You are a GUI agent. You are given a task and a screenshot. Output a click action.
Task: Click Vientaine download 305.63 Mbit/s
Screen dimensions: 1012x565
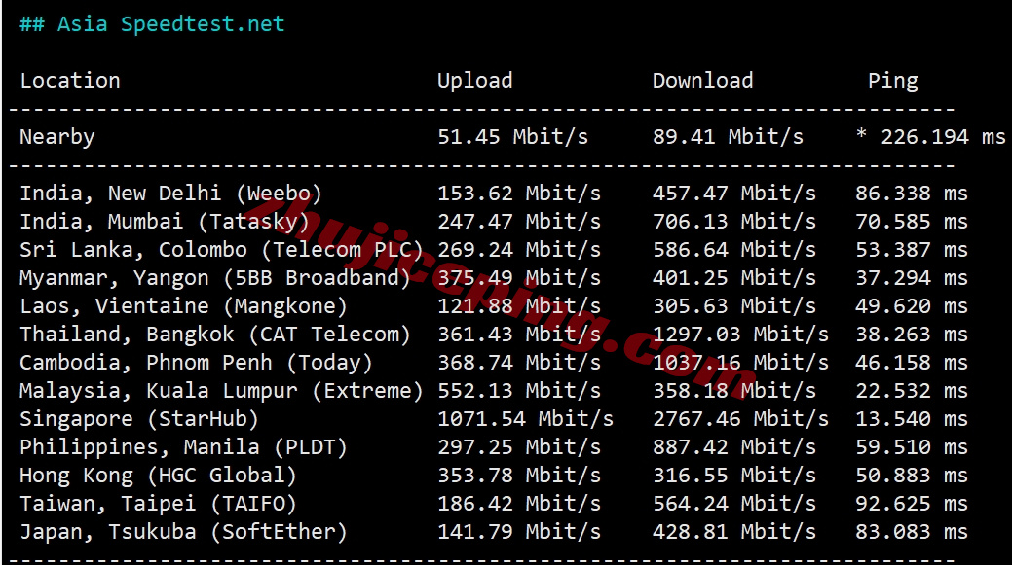(x=733, y=306)
